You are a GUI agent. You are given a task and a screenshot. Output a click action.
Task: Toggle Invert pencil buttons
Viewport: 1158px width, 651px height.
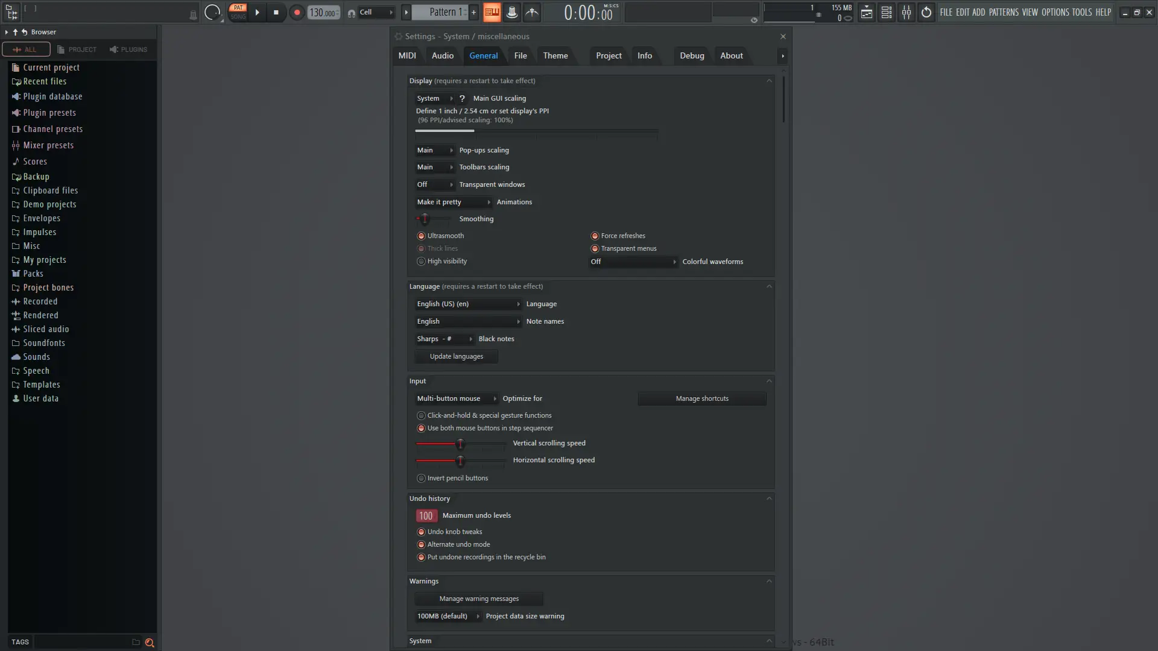pos(421,478)
